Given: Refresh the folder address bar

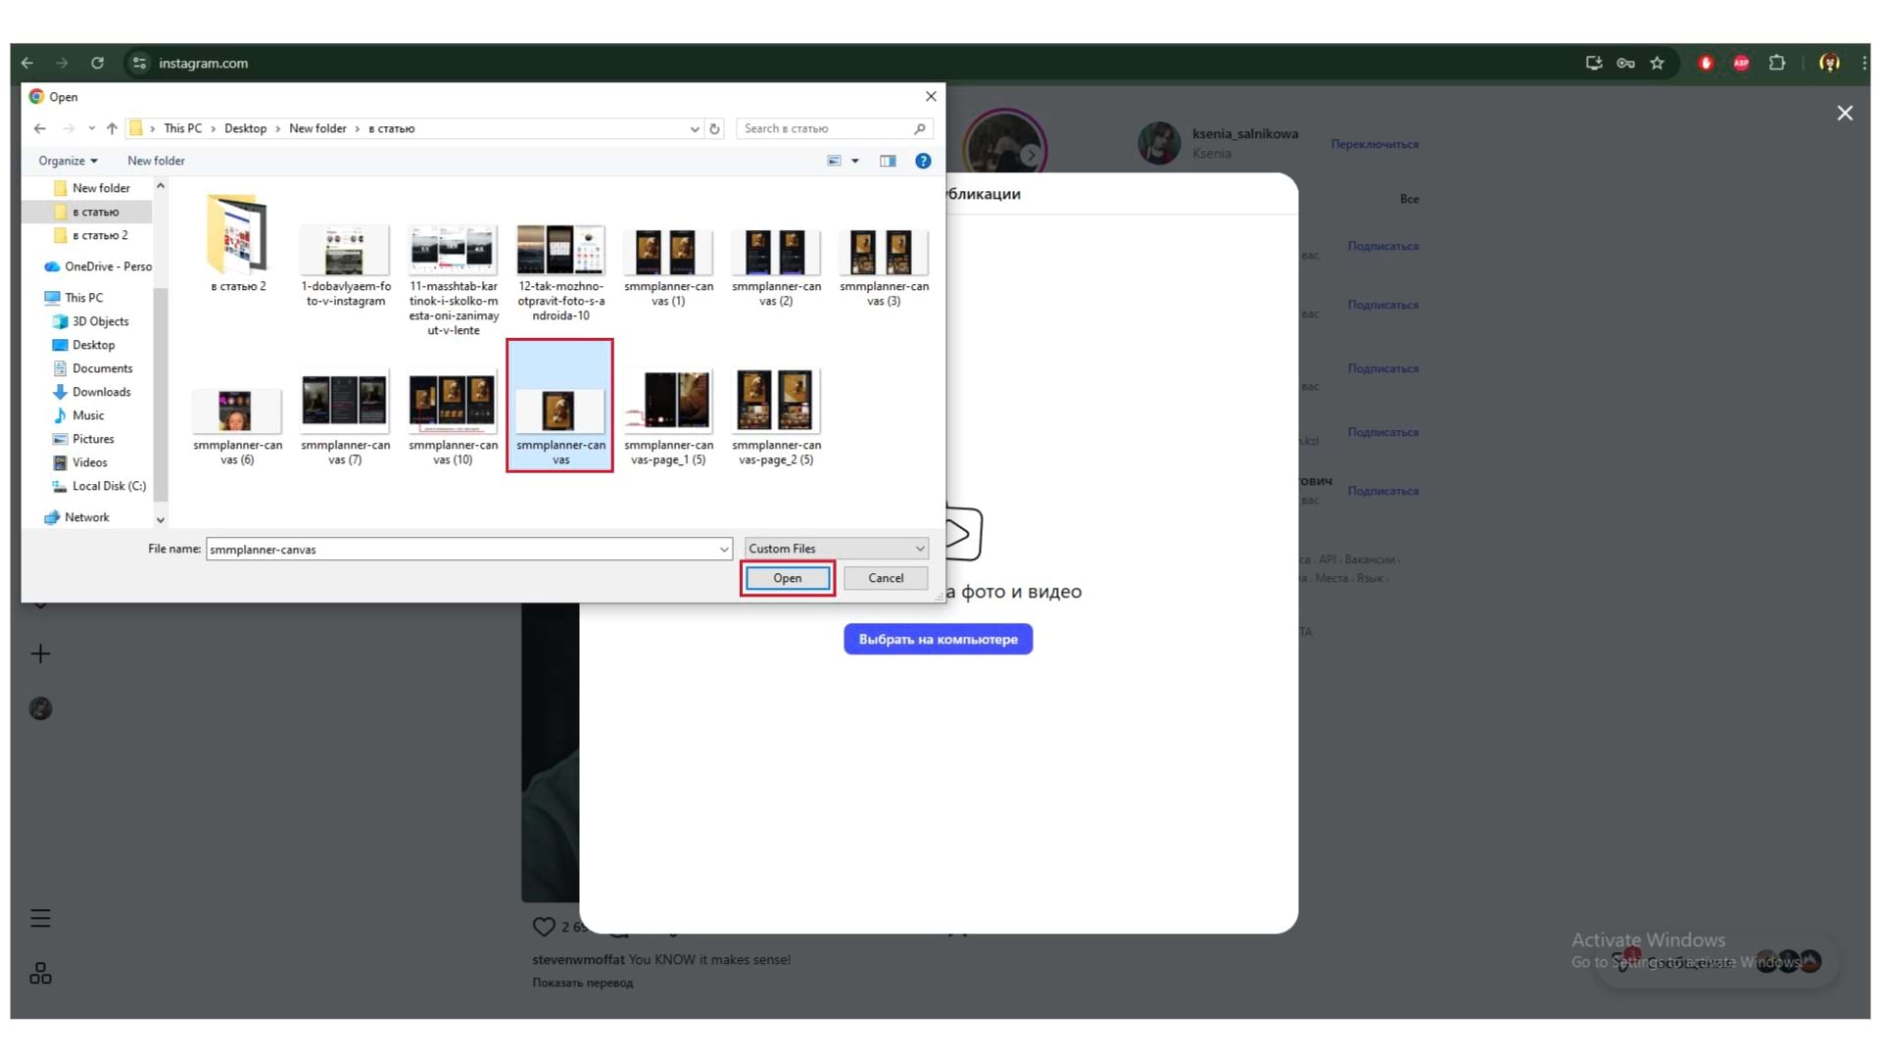Looking at the screenshot, I should click(715, 128).
